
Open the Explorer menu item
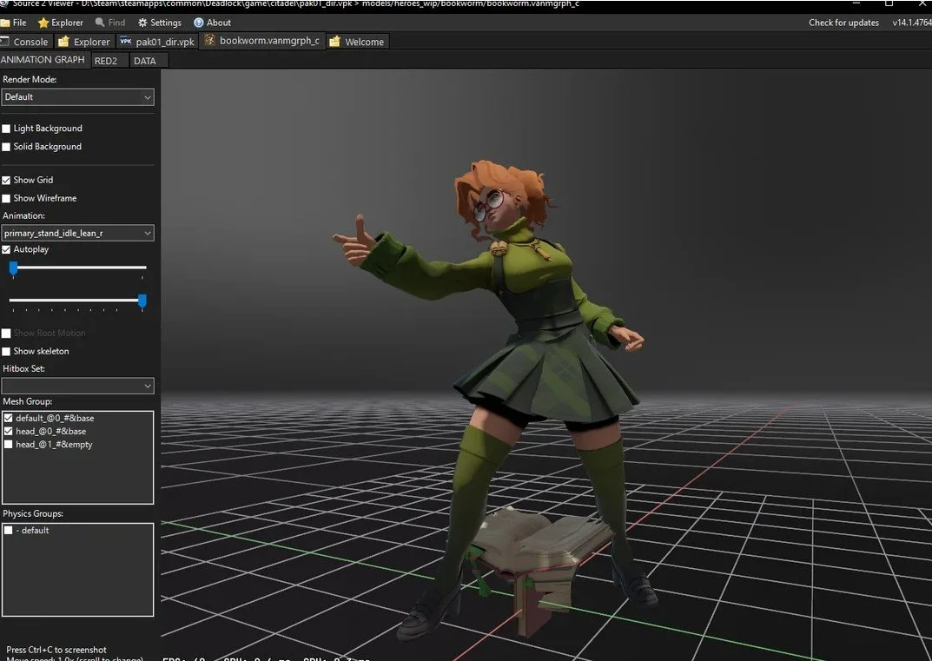[x=61, y=23]
